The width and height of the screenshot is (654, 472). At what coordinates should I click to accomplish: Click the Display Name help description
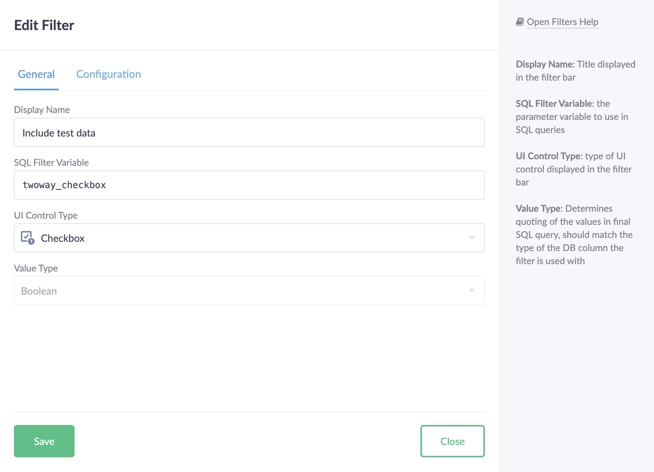pos(576,71)
